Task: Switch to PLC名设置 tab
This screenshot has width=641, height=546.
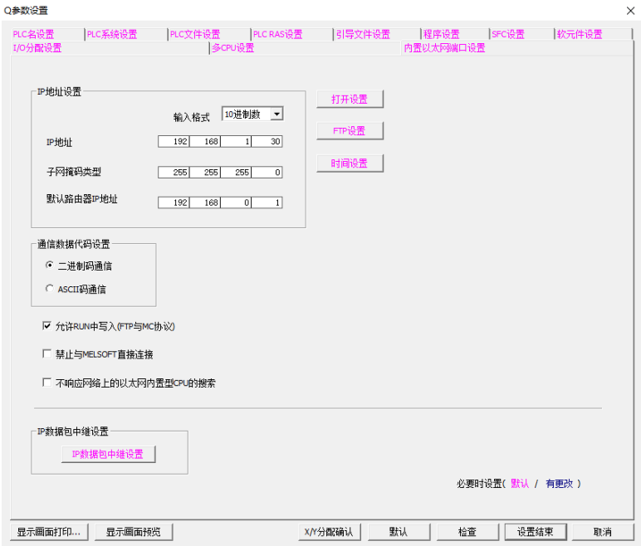Action: pos(34,35)
